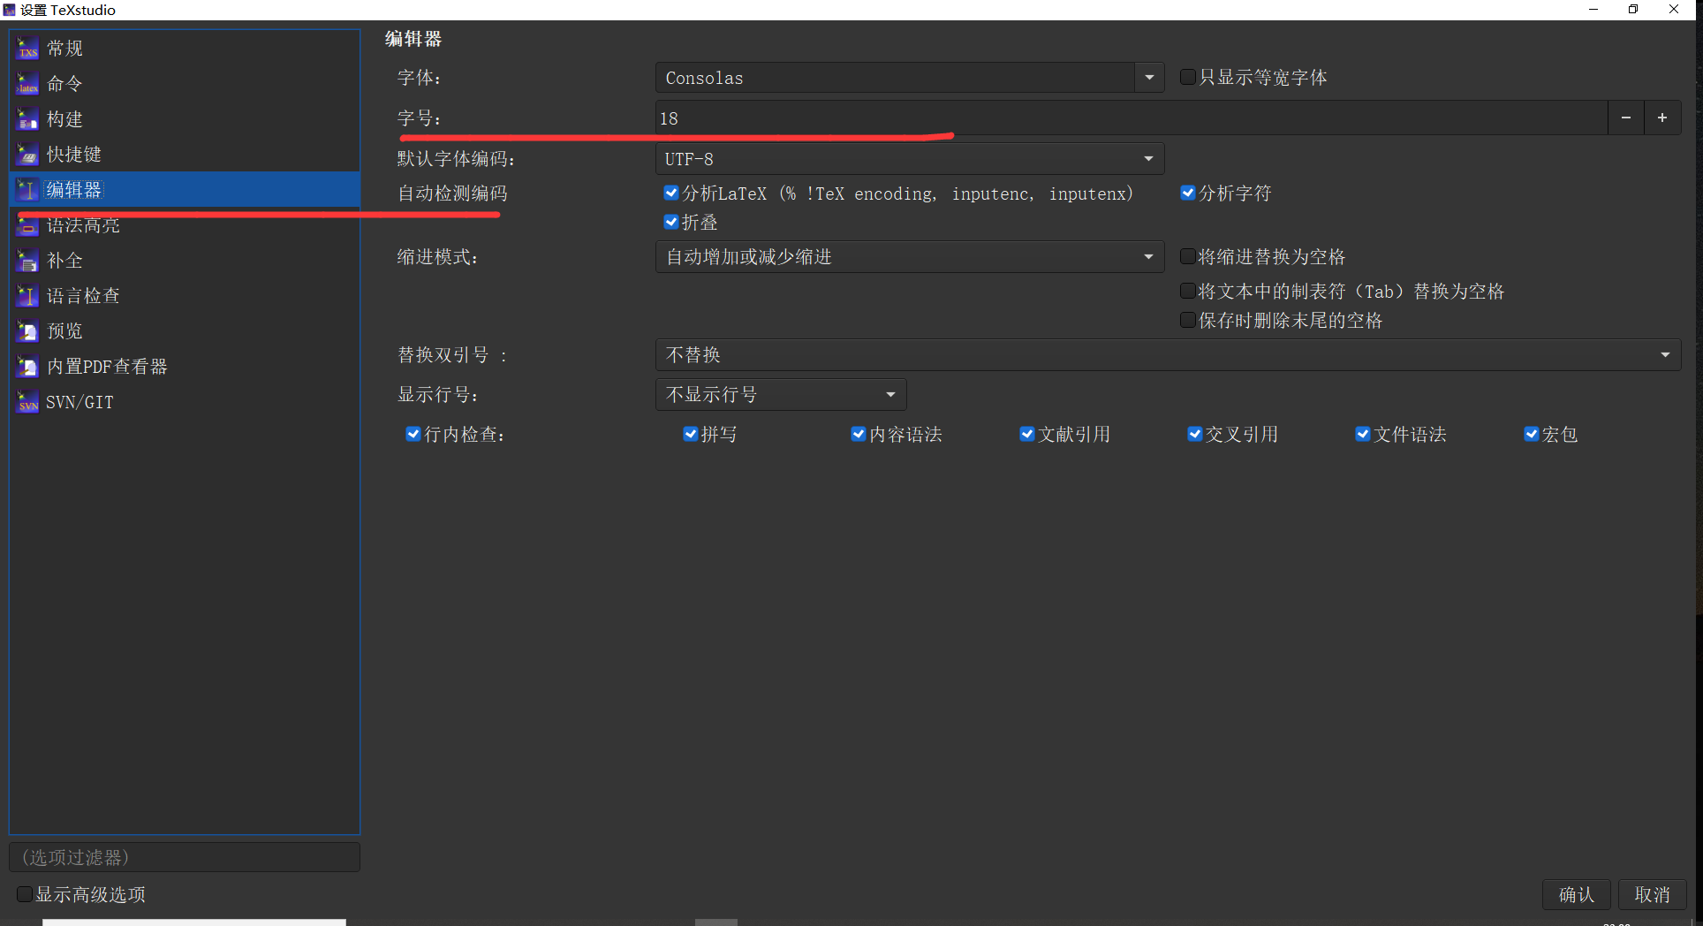Toggle the 内容语法 checkbox
This screenshot has height=926, width=1703.
coord(859,435)
